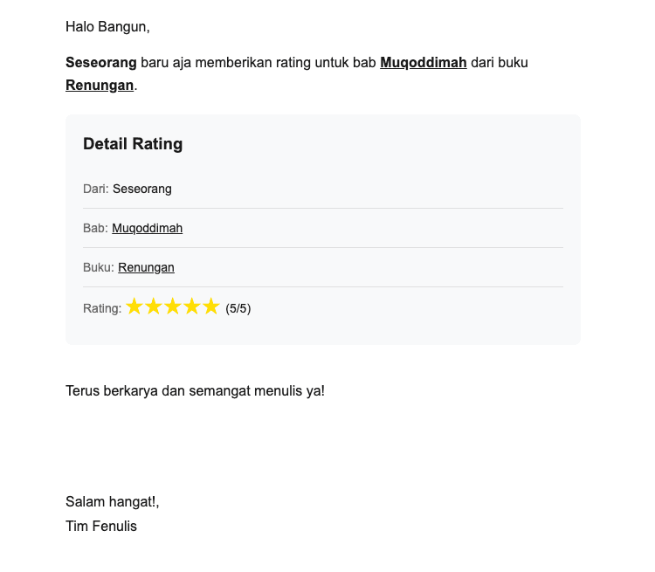Click the second yellow rating star

154,307
